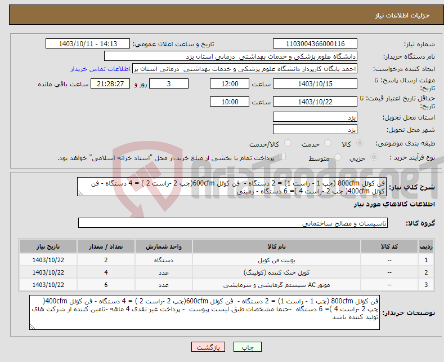
Task: Click the نام کالا column header
Action: click(x=276, y=246)
